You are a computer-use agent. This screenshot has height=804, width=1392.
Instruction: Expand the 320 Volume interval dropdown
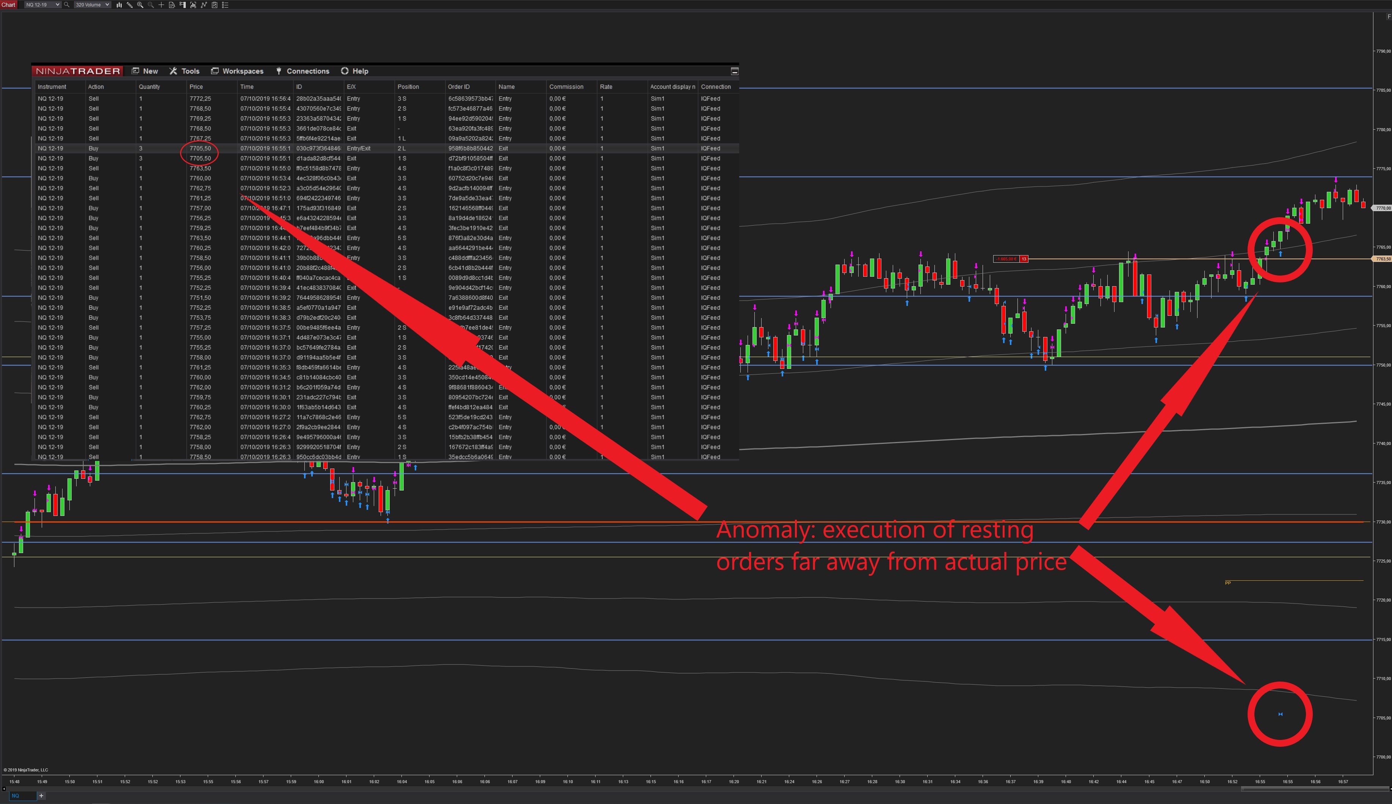click(107, 5)
